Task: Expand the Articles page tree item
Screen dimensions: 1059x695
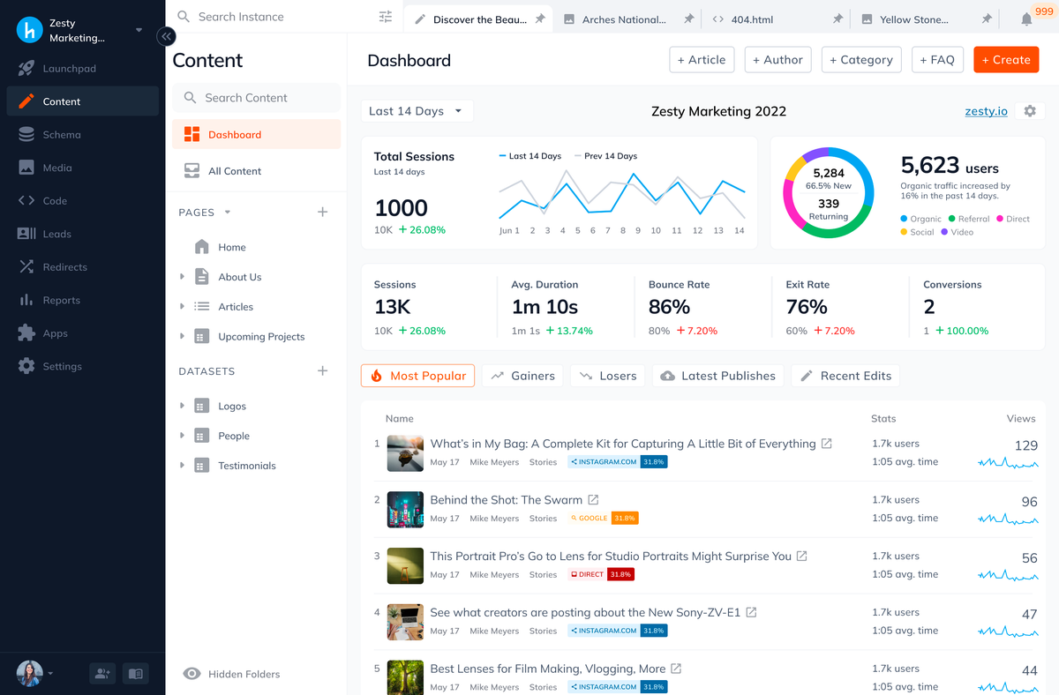Action: pyautogui.click(x=183, y=306)
